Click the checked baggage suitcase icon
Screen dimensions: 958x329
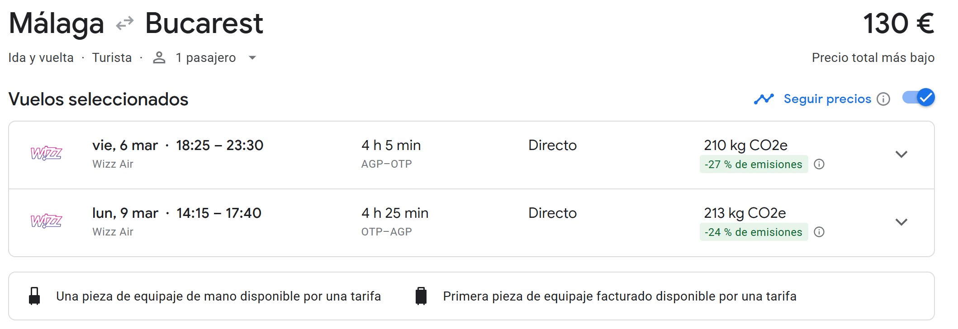coord(421,296)
